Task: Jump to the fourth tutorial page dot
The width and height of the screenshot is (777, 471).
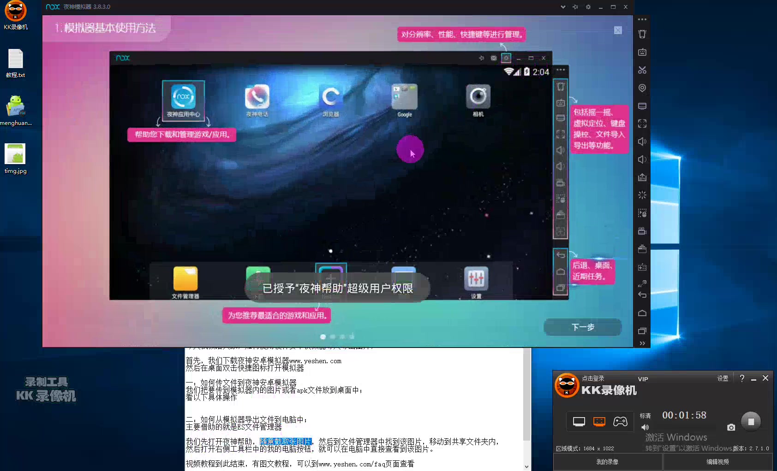Action: [352, 336]
